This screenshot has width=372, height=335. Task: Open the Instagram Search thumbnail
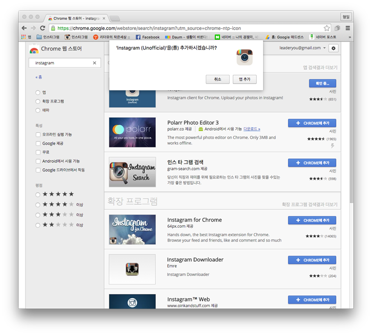[x=132, y=172]
